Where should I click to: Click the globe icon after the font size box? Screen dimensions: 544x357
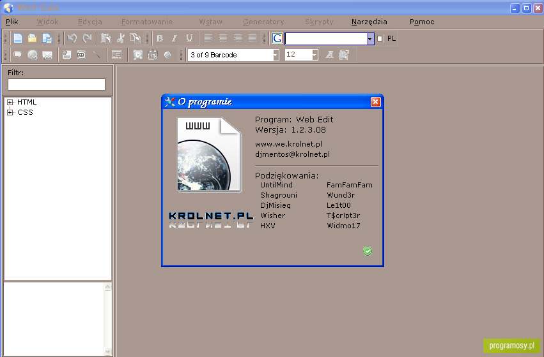pos(344,55)
